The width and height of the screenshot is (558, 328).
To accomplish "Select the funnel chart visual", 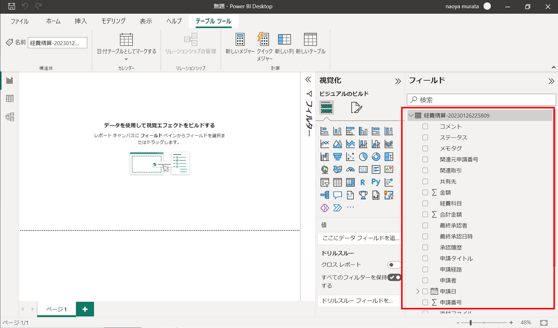I will pyautogui.click(x=338, y=157).
